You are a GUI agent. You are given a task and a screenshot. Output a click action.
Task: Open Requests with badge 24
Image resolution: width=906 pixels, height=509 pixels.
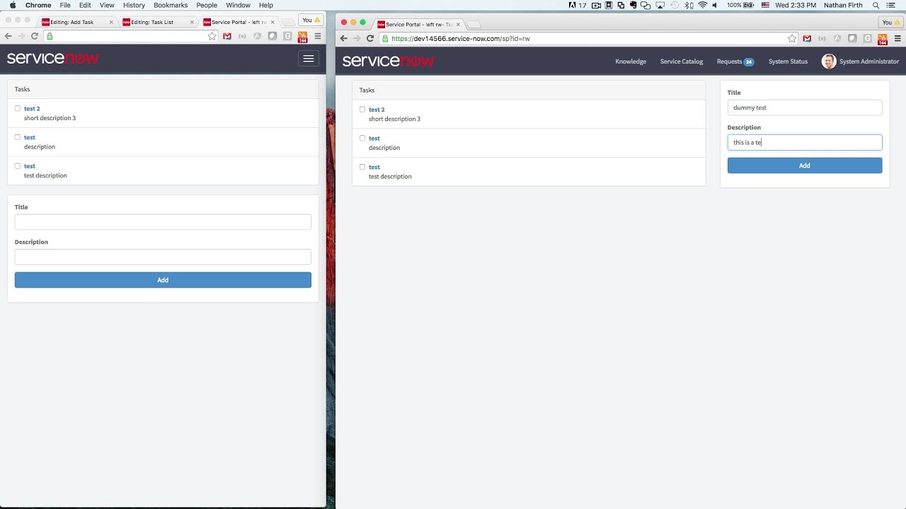[x=735, y=62]
